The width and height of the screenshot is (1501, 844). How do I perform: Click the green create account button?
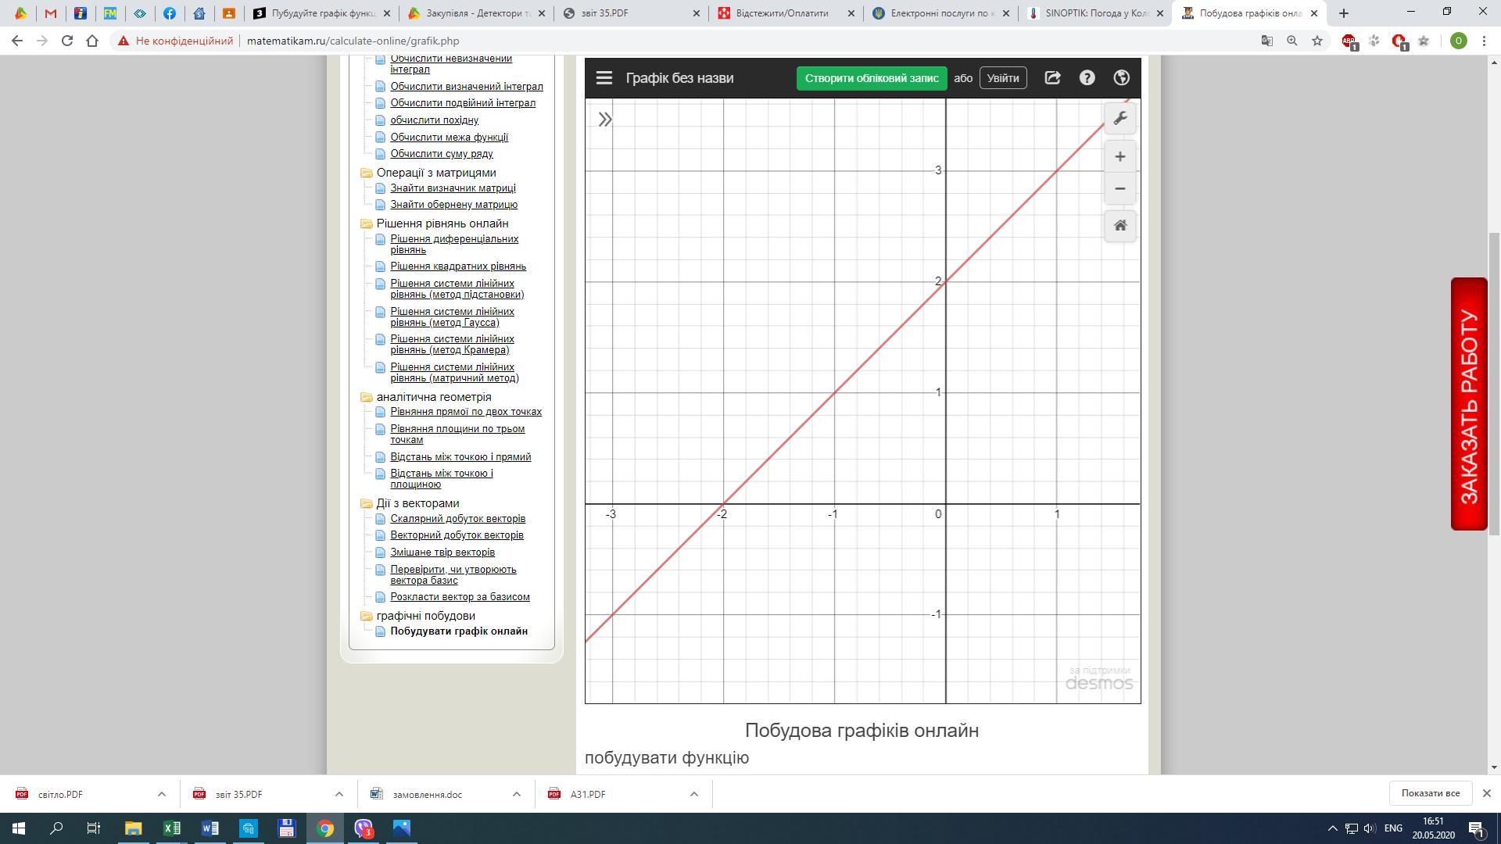click(x=871, y=78)
